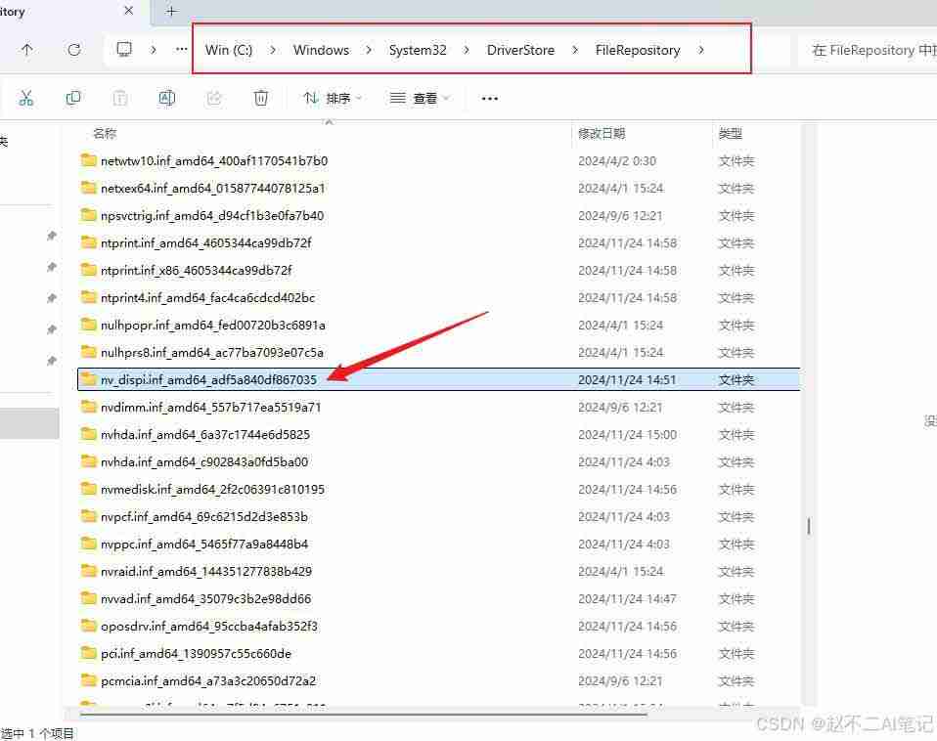This screenshot has width=937, height=741.
Task: Click the Paste icon in the toolbar
Action: pos(120,98)
